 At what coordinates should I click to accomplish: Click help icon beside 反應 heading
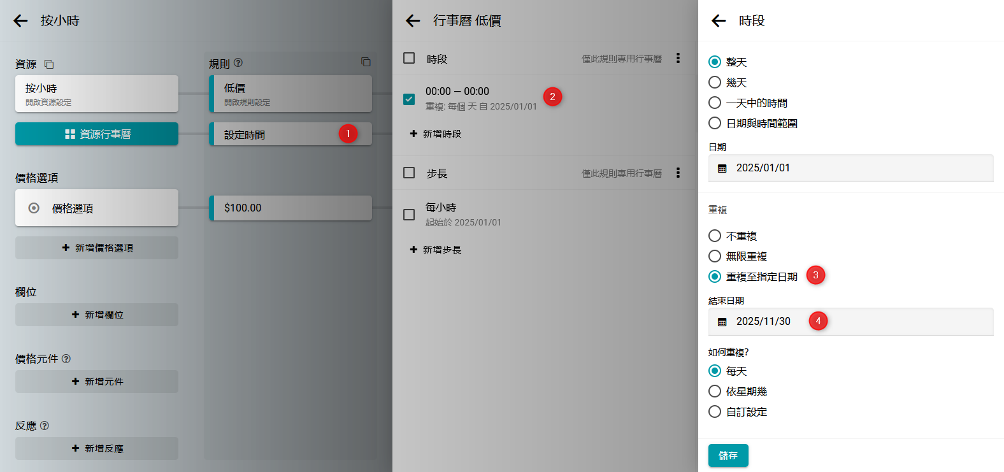[x=45, y=426]
